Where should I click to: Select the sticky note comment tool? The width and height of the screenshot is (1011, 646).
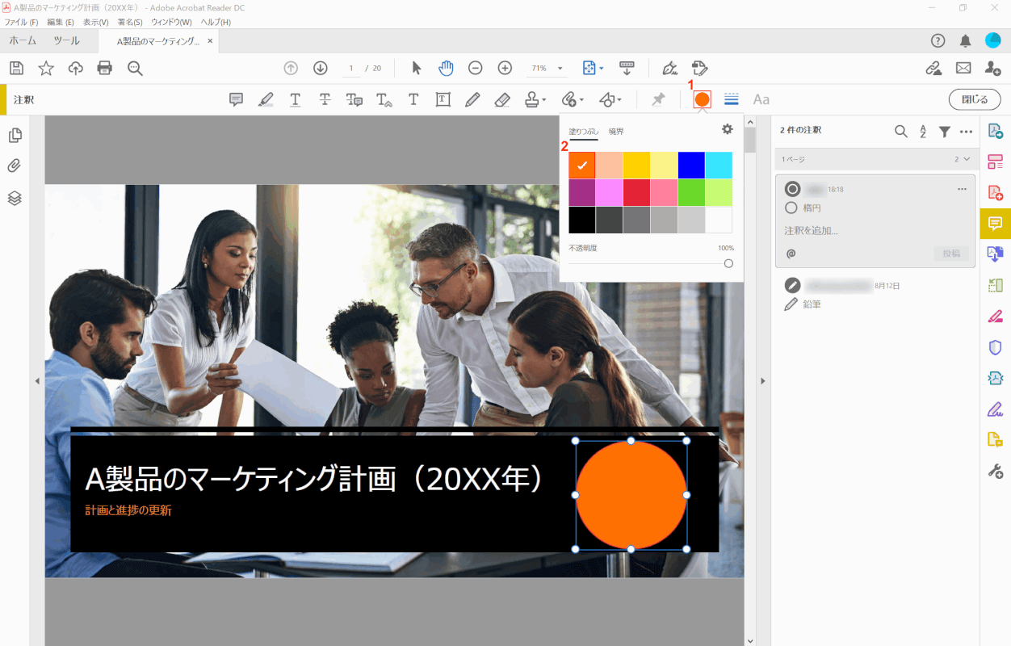point(237,99)
